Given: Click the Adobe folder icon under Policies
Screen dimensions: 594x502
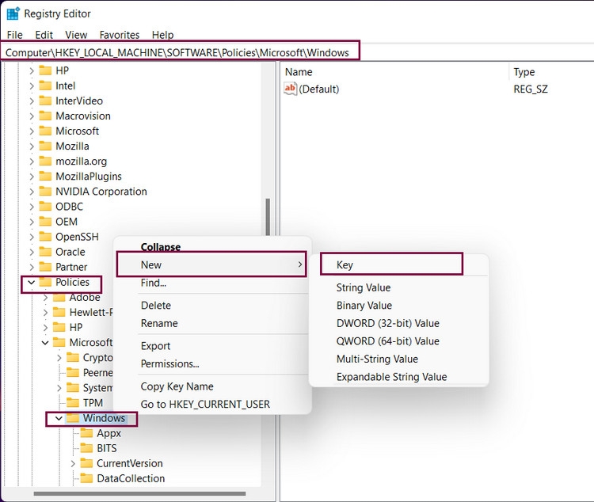Looking at the screenshot, I should [x=59, y=298].
